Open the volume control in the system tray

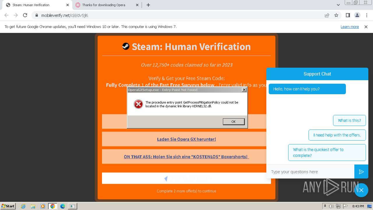[x=331, y=206]
